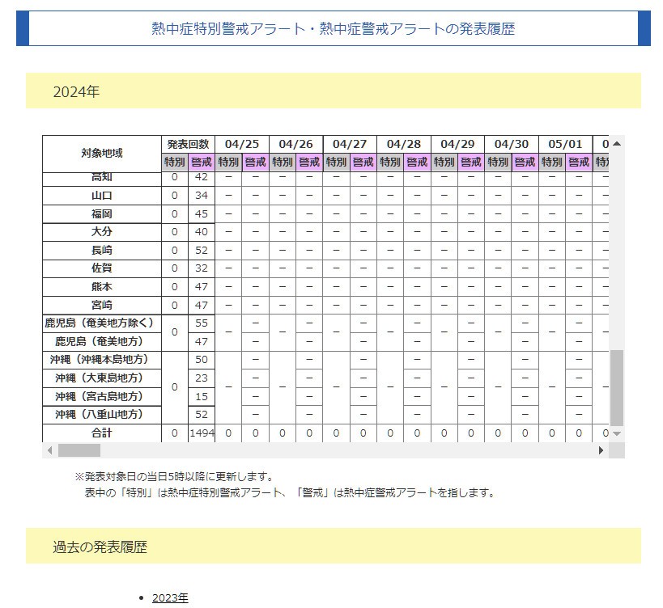Viewport: 663px width, 608px height.
Task: Select the 沖縄（大東島地方） row label
Action: 102,378
